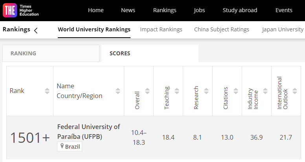This screenshot has width=305, height=162.
Task: Open the Times Higher Education logo home
Action: (20, 11)
